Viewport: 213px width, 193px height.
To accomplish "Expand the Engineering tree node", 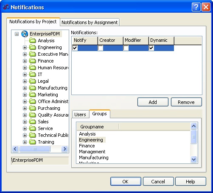I will point(25,47).
